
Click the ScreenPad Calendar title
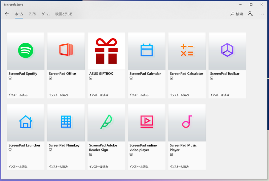pos(145,74)
